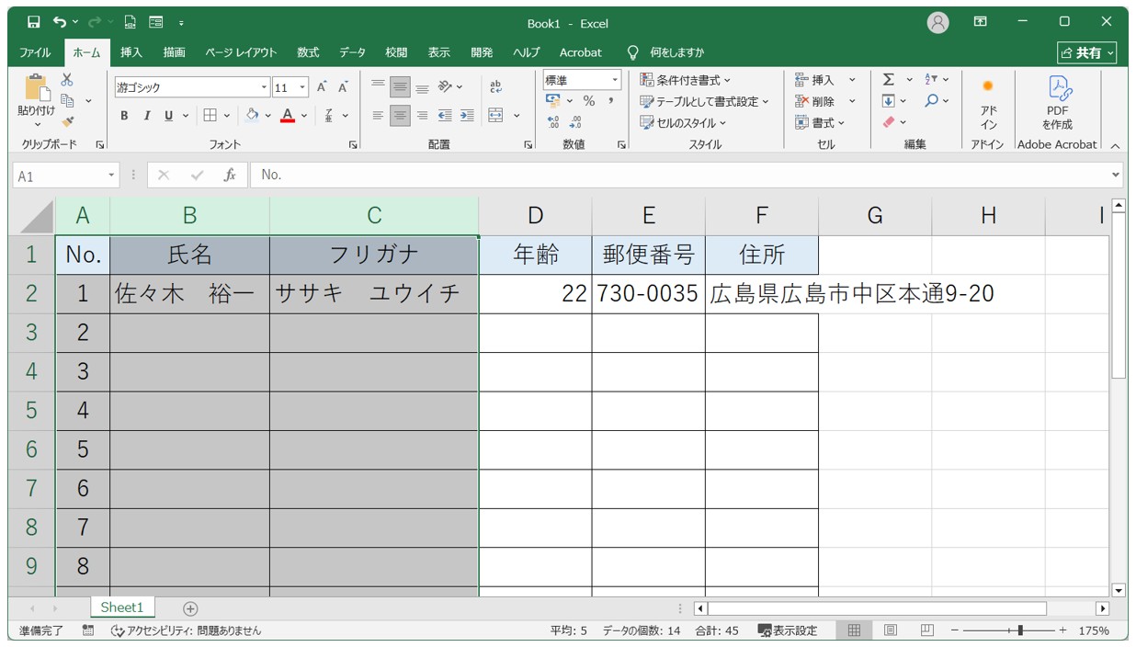This screenshot has width=1136, height=647.
Task: Switch to the データ tab
Action: 352,52
